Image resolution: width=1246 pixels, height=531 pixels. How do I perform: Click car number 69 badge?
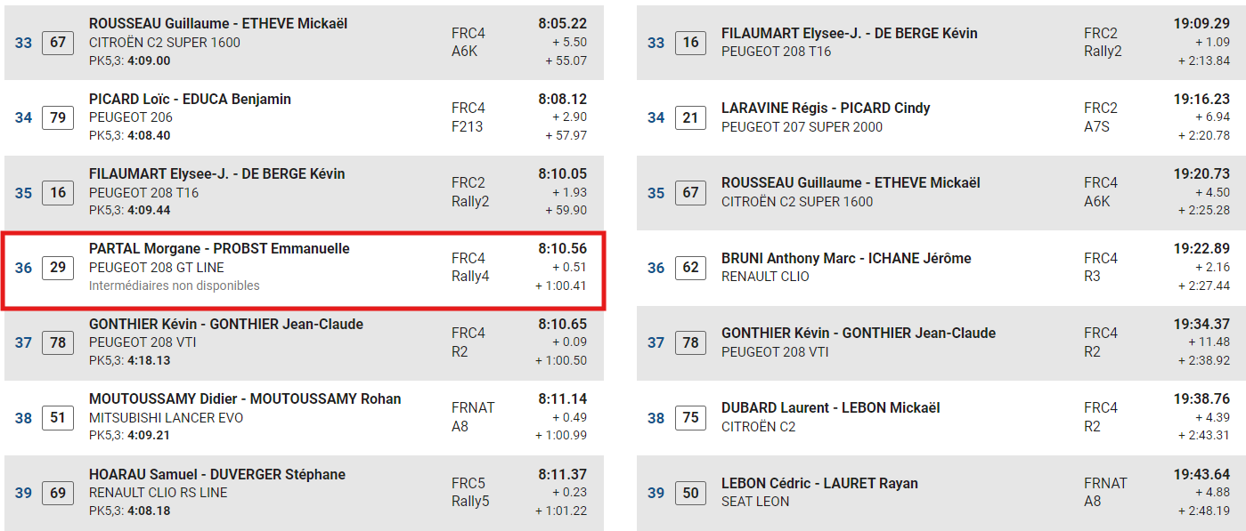point(58,493)
